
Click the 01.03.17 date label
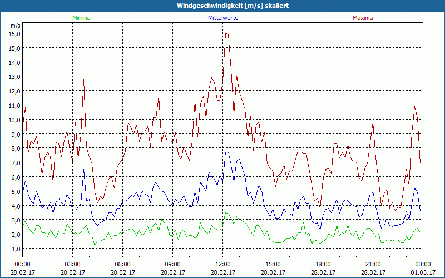click(423, 272)
